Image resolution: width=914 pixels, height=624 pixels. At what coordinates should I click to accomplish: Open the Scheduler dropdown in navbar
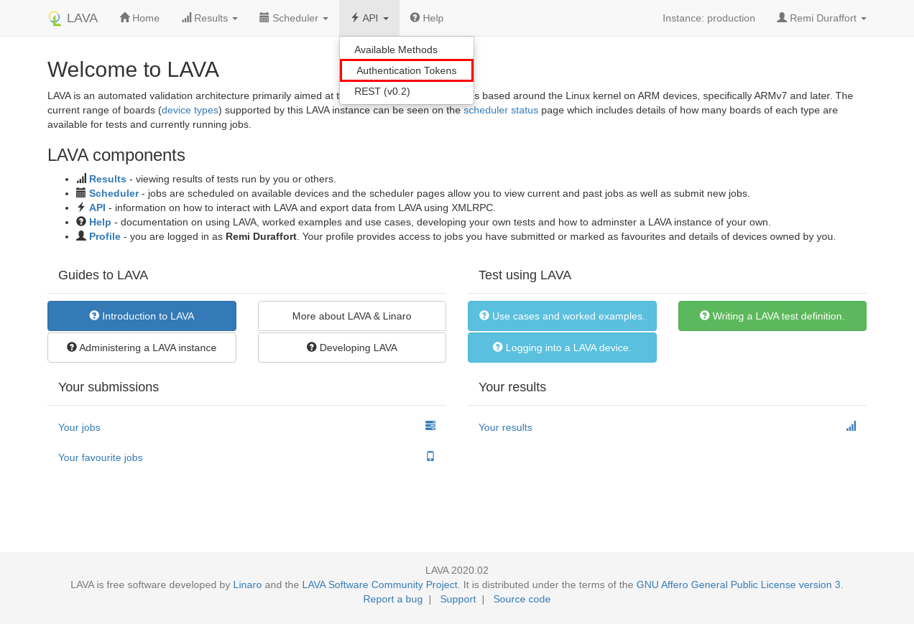(x=293, y=18)
